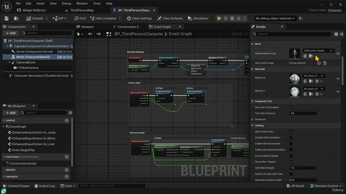The height and width of the screenshot is (194, 346).
Task: Select EnhancedInputAction IA_Jump event
Action: click(x=34, y=133)
